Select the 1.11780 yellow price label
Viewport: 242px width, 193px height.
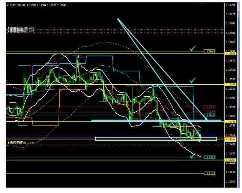click(x=230, y=121)
